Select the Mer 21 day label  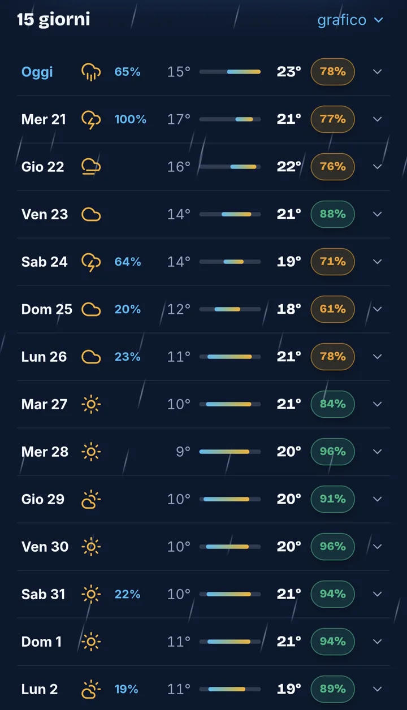coord(44,119)
